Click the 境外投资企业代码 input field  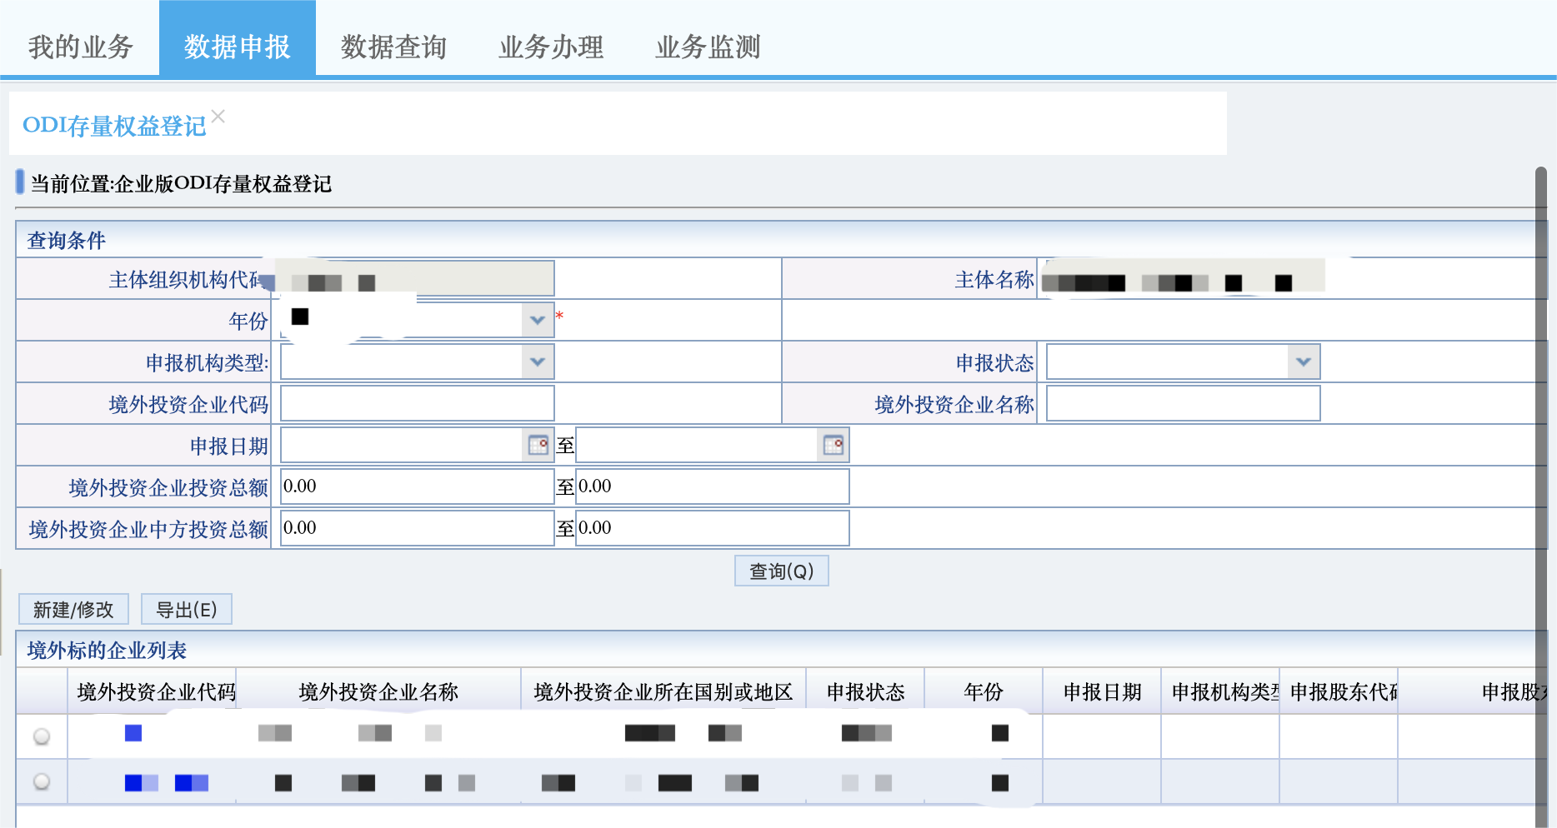(418, 403)
